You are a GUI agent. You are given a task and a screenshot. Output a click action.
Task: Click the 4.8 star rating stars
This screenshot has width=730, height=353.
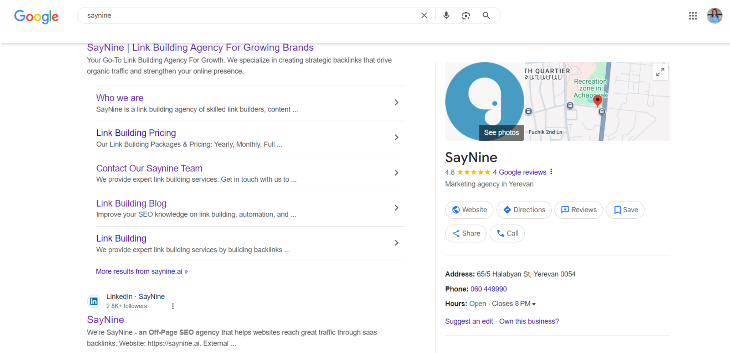click(x=474, y=172)
